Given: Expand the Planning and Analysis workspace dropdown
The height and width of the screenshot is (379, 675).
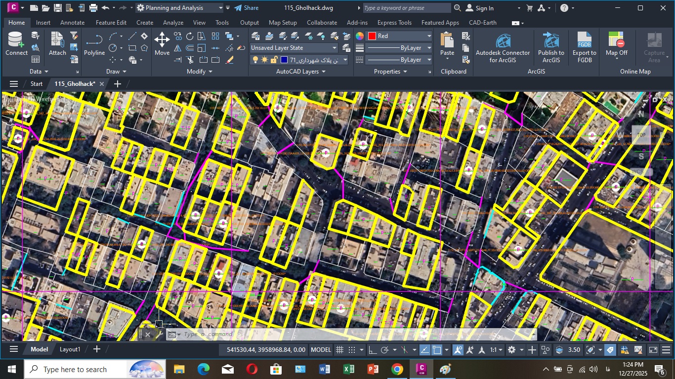Looking at the screenshot, I should point(220,8).
